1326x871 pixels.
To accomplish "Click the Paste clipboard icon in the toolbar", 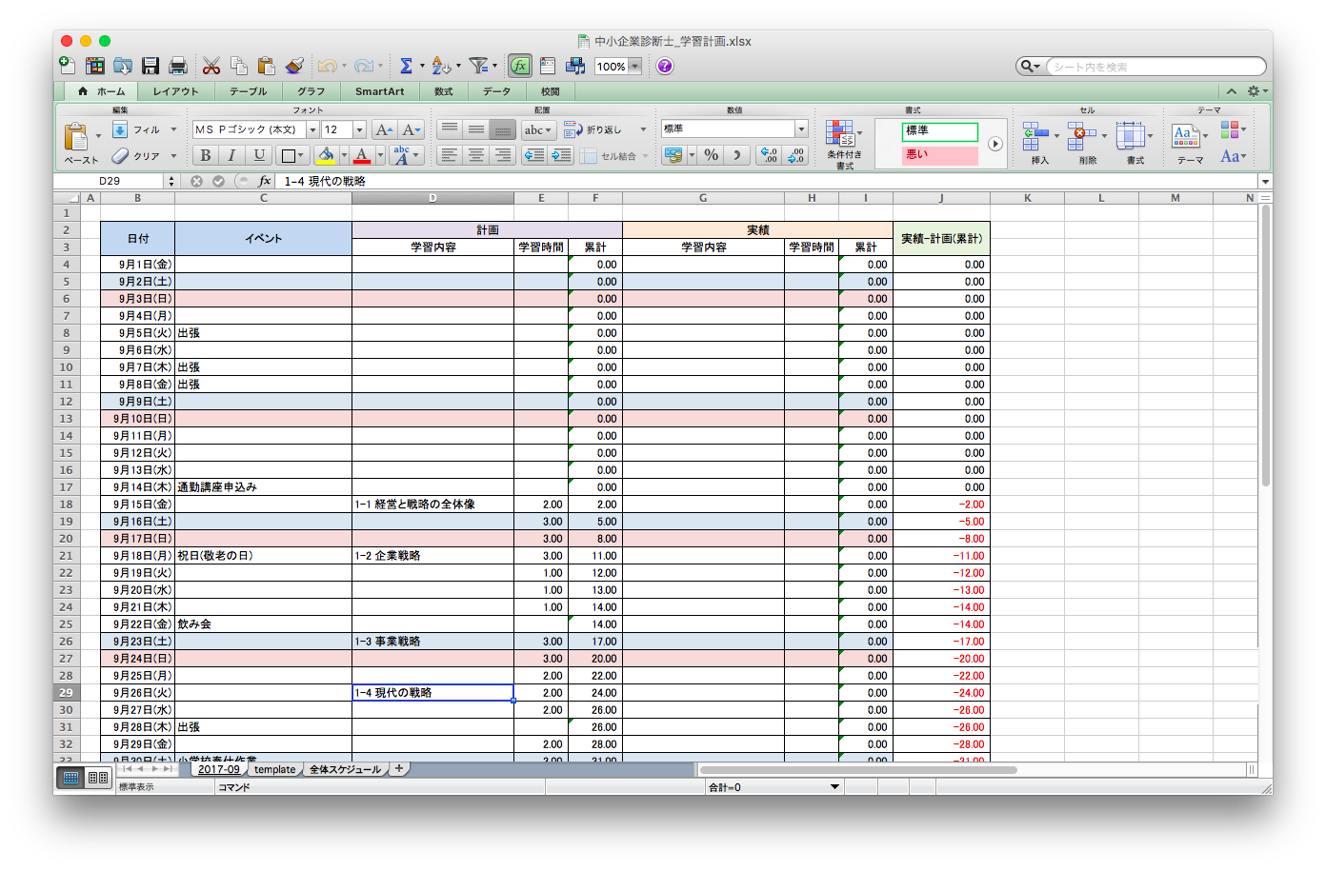I will tap(267, 66).
